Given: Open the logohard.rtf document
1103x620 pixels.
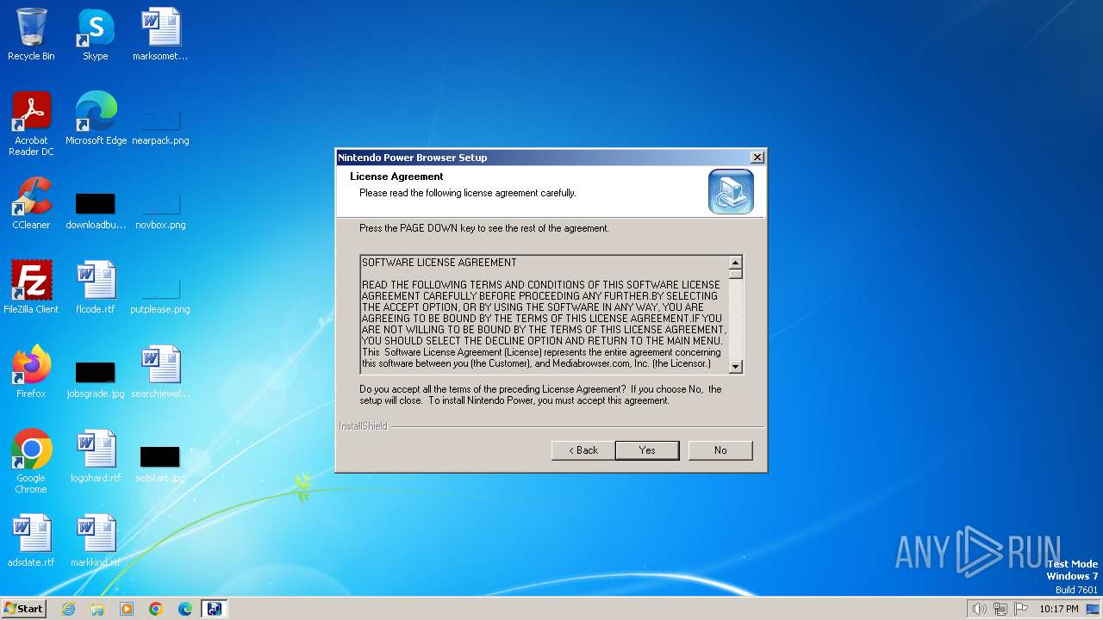Looking at the screenshot, I should pos(96,456).
